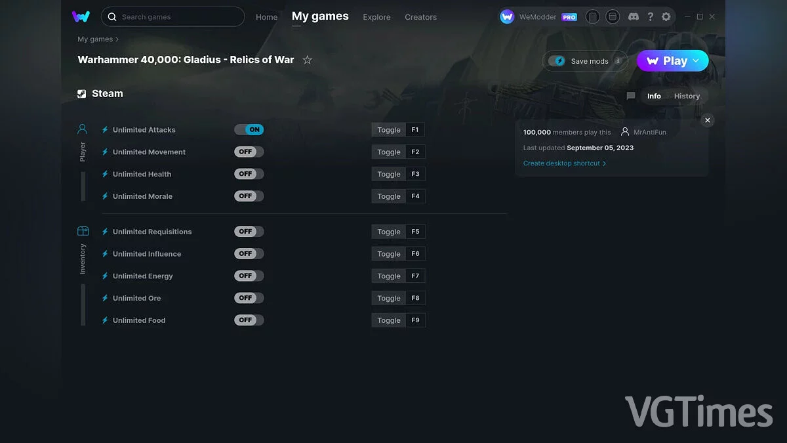Click Toggle button for F5 hotkey
Image resolution: width=787 pixels, height=443 pixels.
tap(389, 232)
